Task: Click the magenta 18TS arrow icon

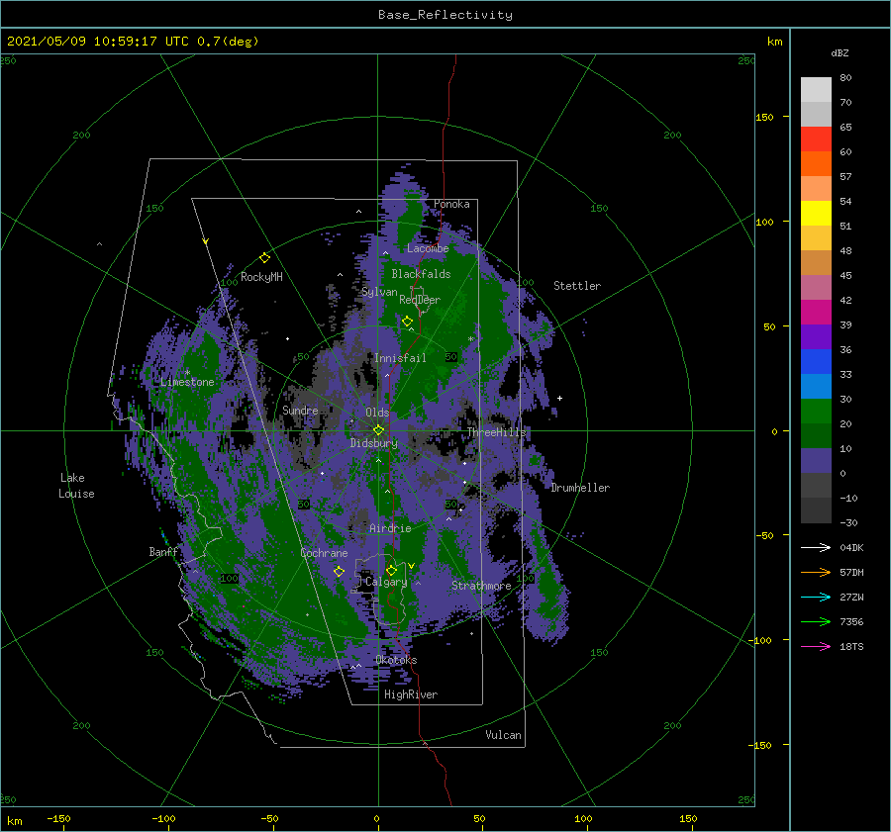Action: pos(816,646)
